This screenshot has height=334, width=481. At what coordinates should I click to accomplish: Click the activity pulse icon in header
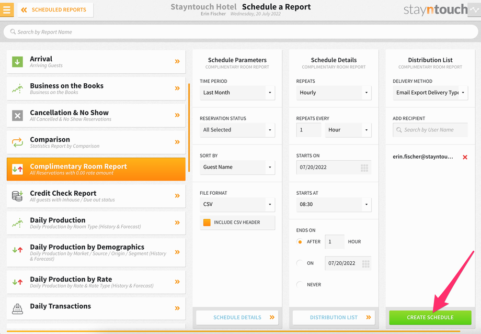tap(474, 10)
